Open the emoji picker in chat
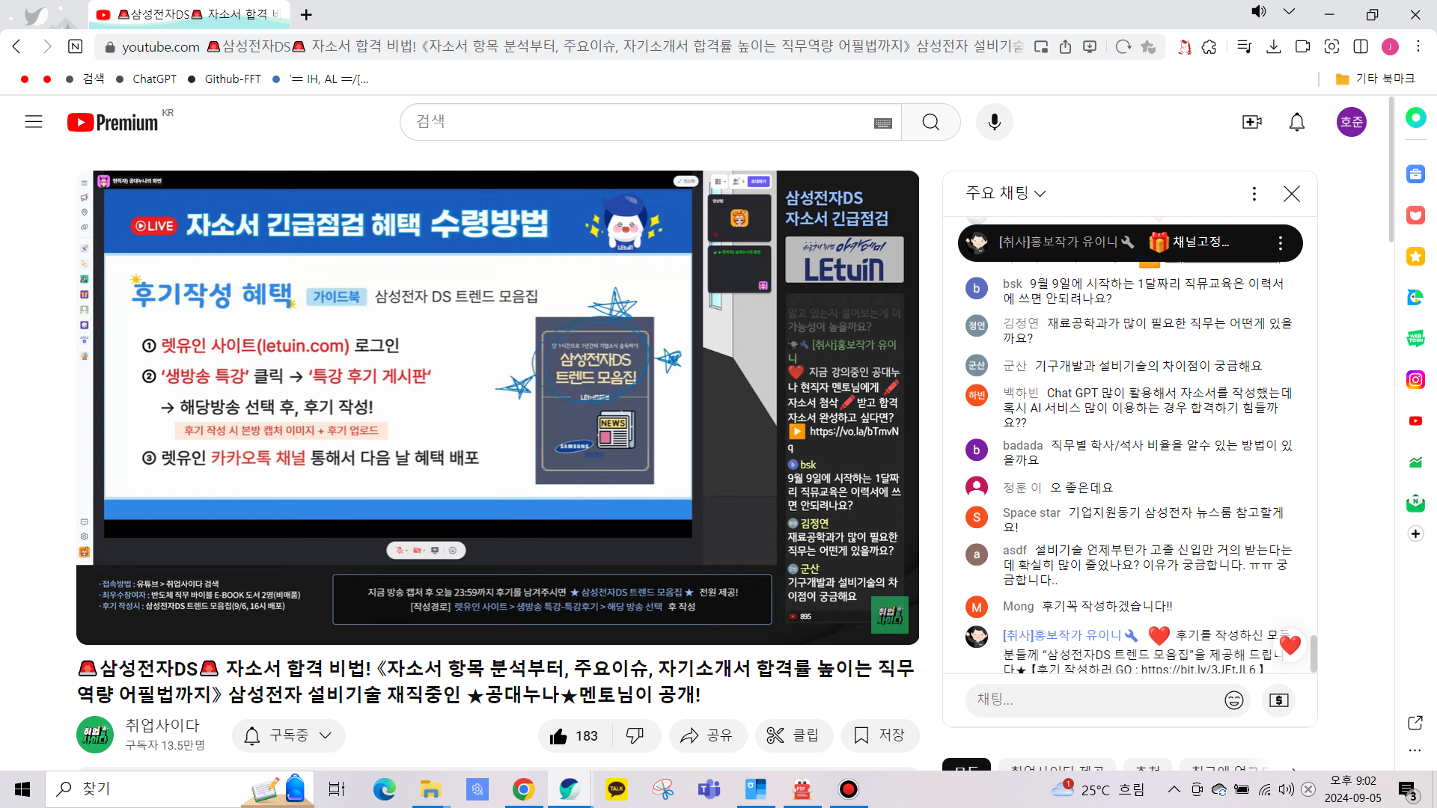Viewport: 1437px width, 808px height. pos(1233,700)
